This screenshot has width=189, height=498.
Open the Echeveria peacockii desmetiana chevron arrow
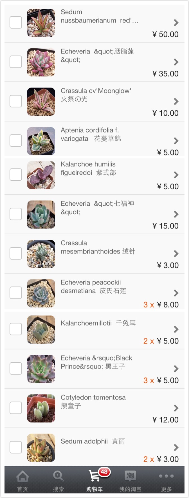[176, 293]
